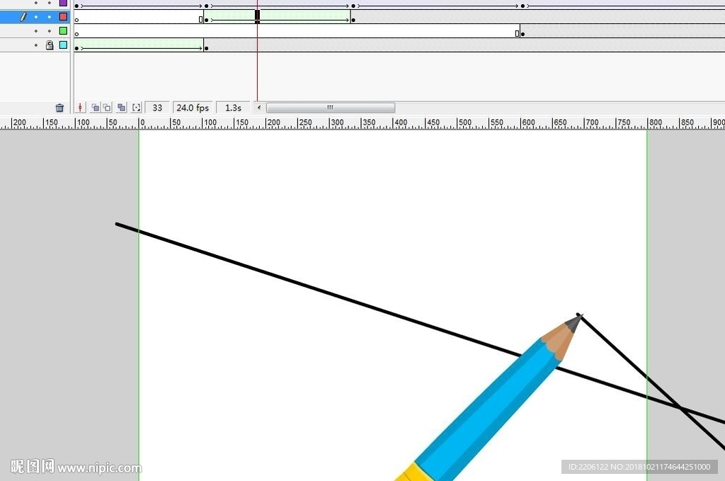Click the red layer outline color swatch
Screen dimensions: 725x481
[63, 17]
